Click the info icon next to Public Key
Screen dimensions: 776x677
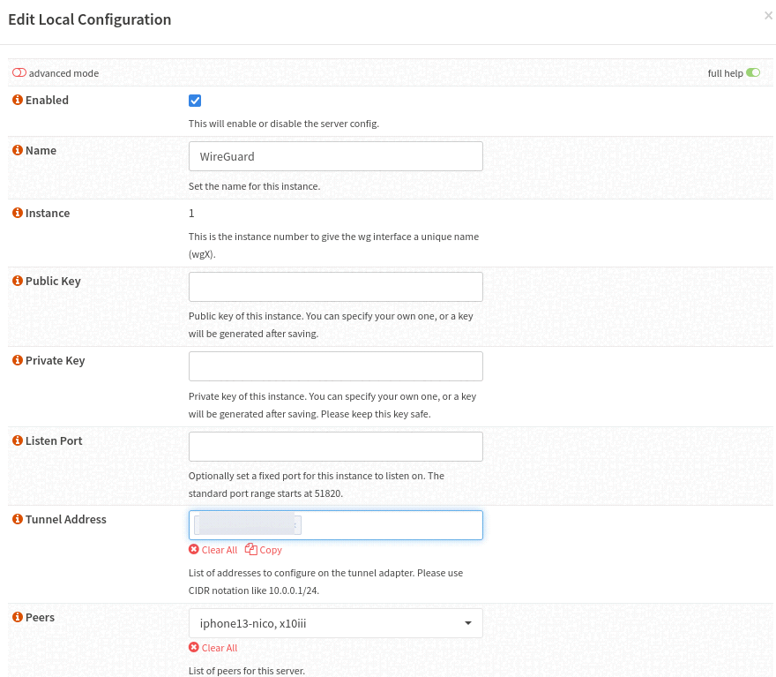coord(17,282)
